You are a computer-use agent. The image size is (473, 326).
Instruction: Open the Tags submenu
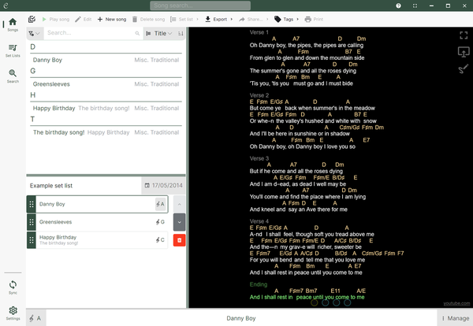pos(286,19)
